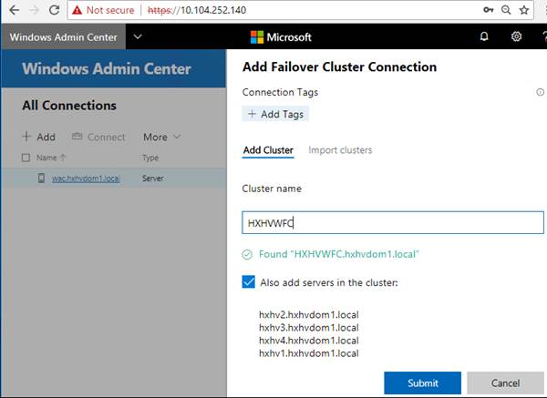This screenshot has height=398, width=547.
Task: Select the Add Cluster tab
Action: click(268, 150)
